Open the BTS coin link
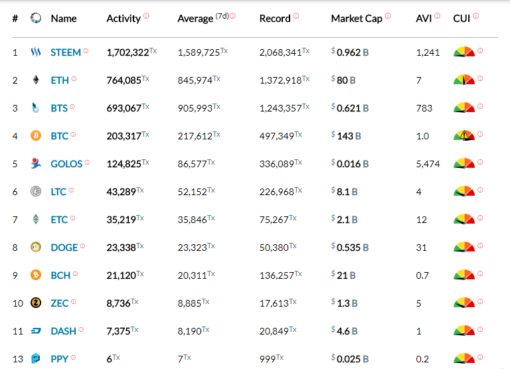The width and height of the screenshot is (510, 369). pyautogui.click(x=59, y=108)
